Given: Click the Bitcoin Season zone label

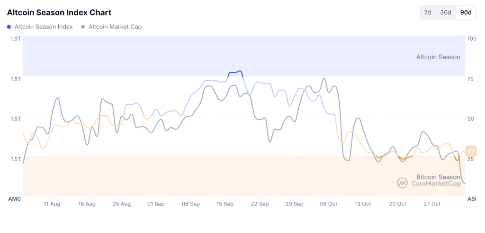Looking at the screenshot, I should [438, 177].
